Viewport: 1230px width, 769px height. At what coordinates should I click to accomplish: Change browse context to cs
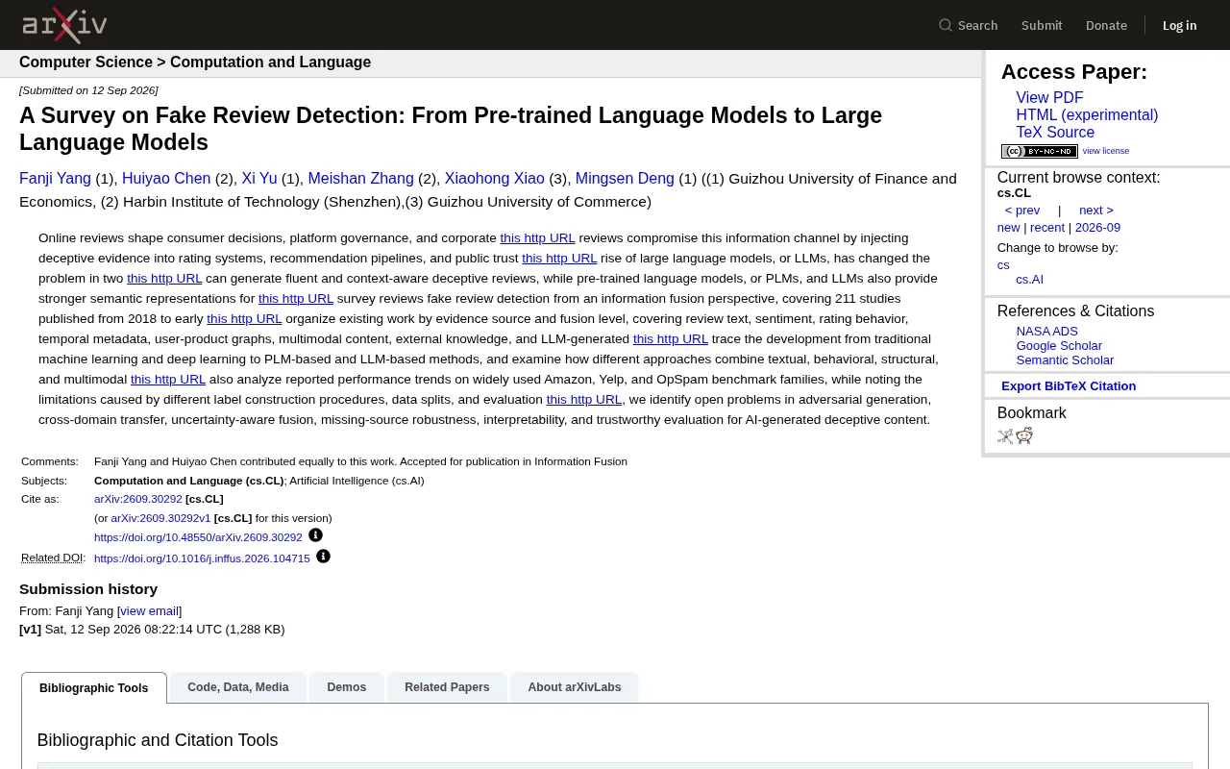[x=1003, y=265]
